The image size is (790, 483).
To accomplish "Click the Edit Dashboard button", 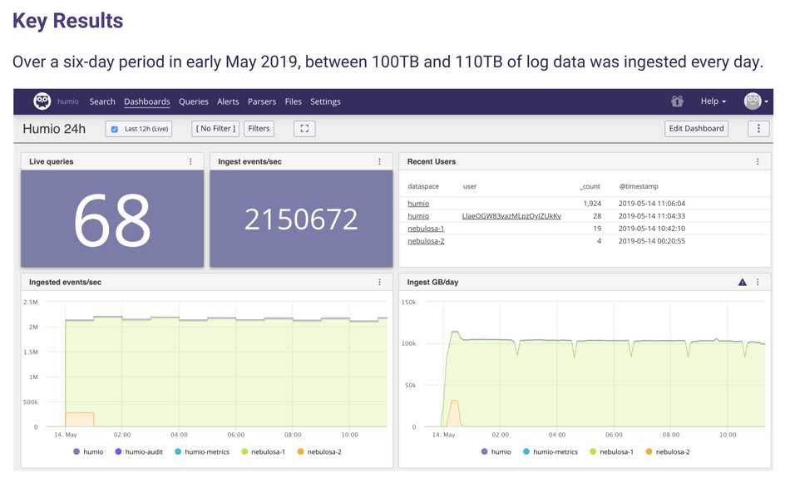I will point(696,128).
